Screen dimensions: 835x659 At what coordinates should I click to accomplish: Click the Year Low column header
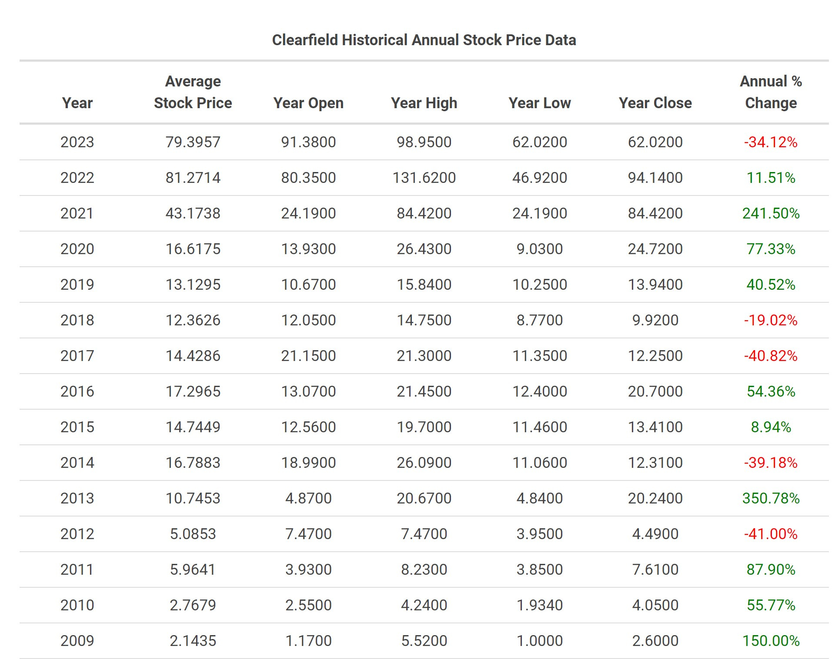click(539, 103)
